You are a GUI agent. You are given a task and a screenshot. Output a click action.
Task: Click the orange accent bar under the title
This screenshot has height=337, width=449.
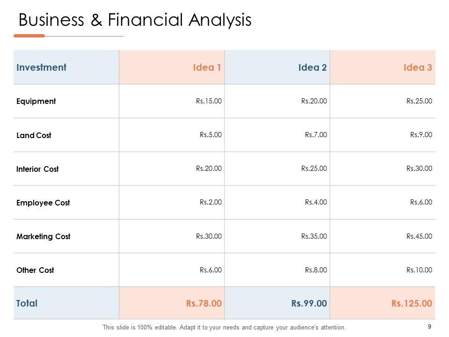tap(29, 36)
